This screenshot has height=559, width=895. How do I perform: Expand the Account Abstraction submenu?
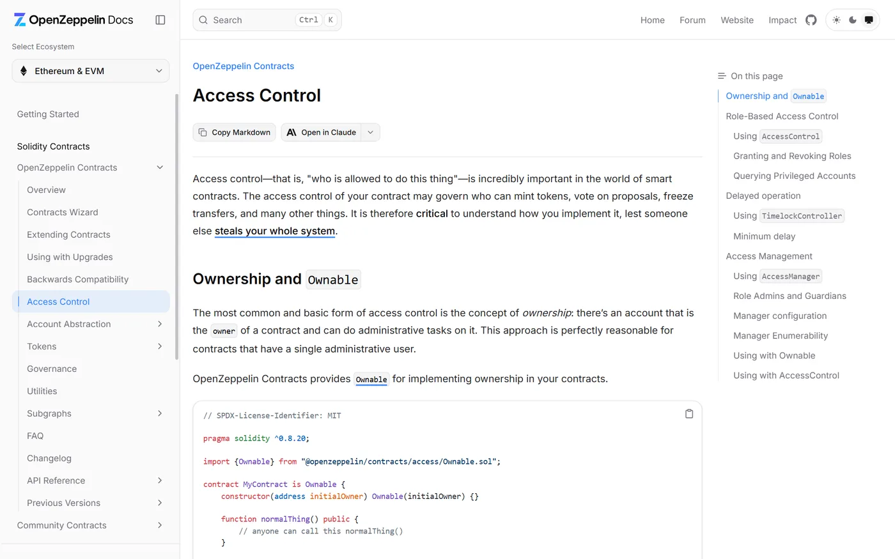pos(160,324)
